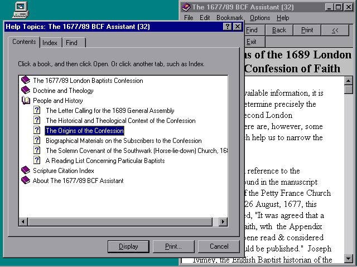Select the About The 1677/89 BCF Assistant book icon
The width and height of the screenshot is (357, 267).
[26, 180]
